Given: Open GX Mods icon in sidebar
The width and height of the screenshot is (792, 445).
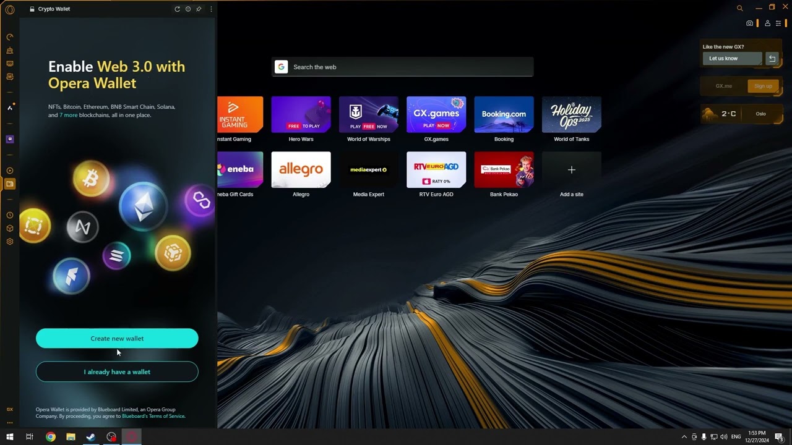Looking at the screenshot, I should 9,77.
